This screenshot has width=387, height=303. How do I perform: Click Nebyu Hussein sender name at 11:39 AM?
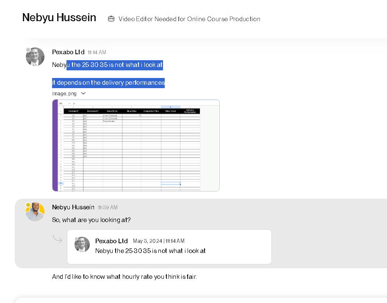[73, 207]
